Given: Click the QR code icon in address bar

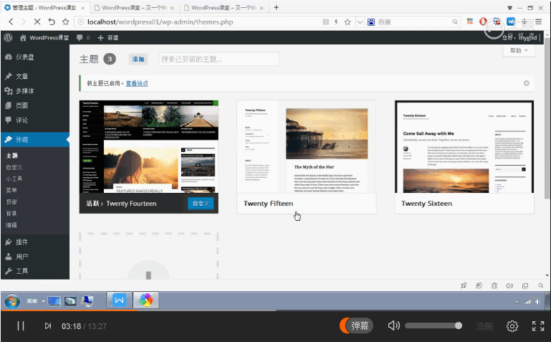Looking at the screenshot, I should [326, 22].
